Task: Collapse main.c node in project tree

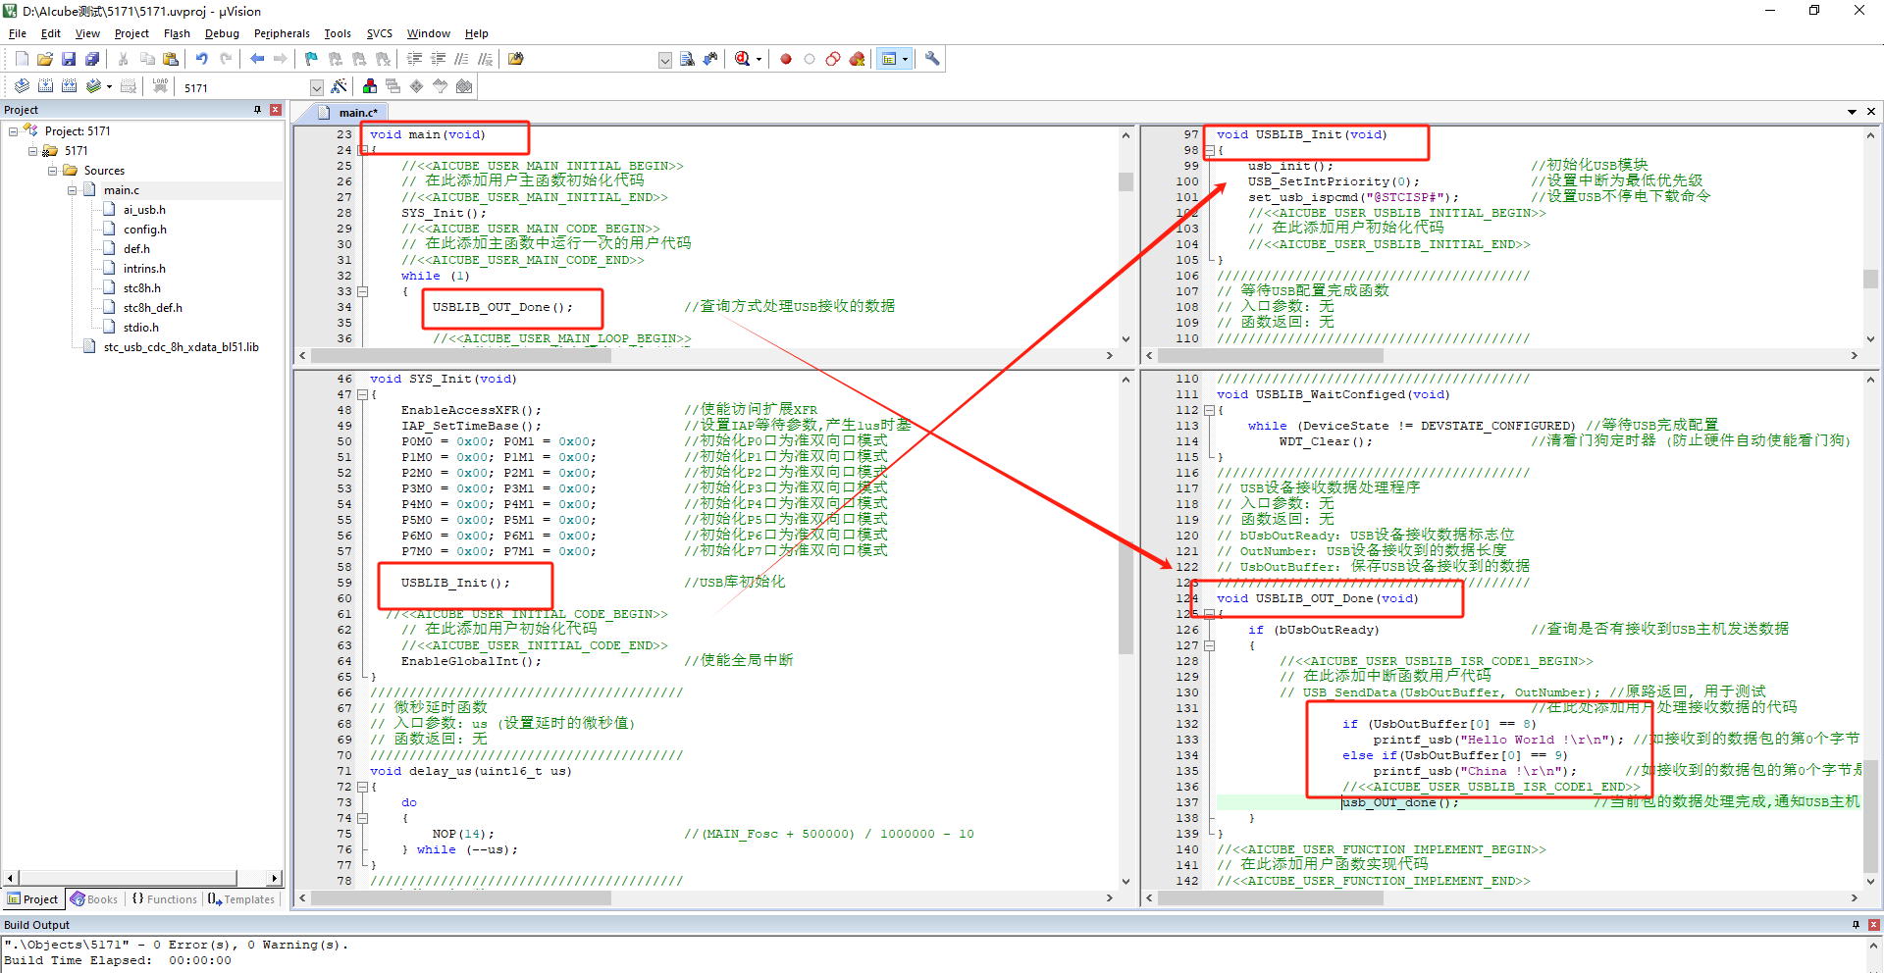Action: point(73,190)
